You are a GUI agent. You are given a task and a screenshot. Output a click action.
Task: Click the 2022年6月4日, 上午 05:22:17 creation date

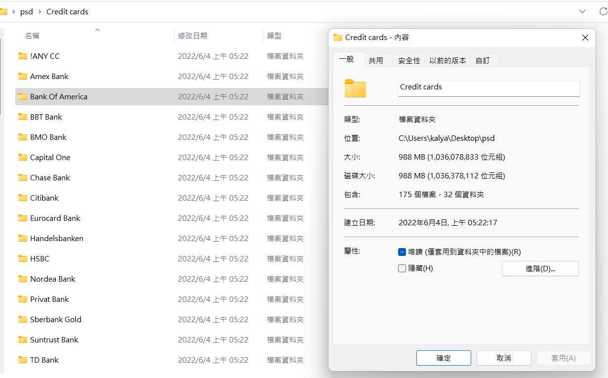coord(448,222)
